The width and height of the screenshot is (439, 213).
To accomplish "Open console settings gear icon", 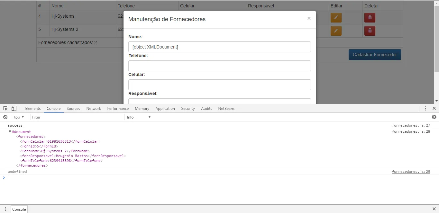I will 434,117.
